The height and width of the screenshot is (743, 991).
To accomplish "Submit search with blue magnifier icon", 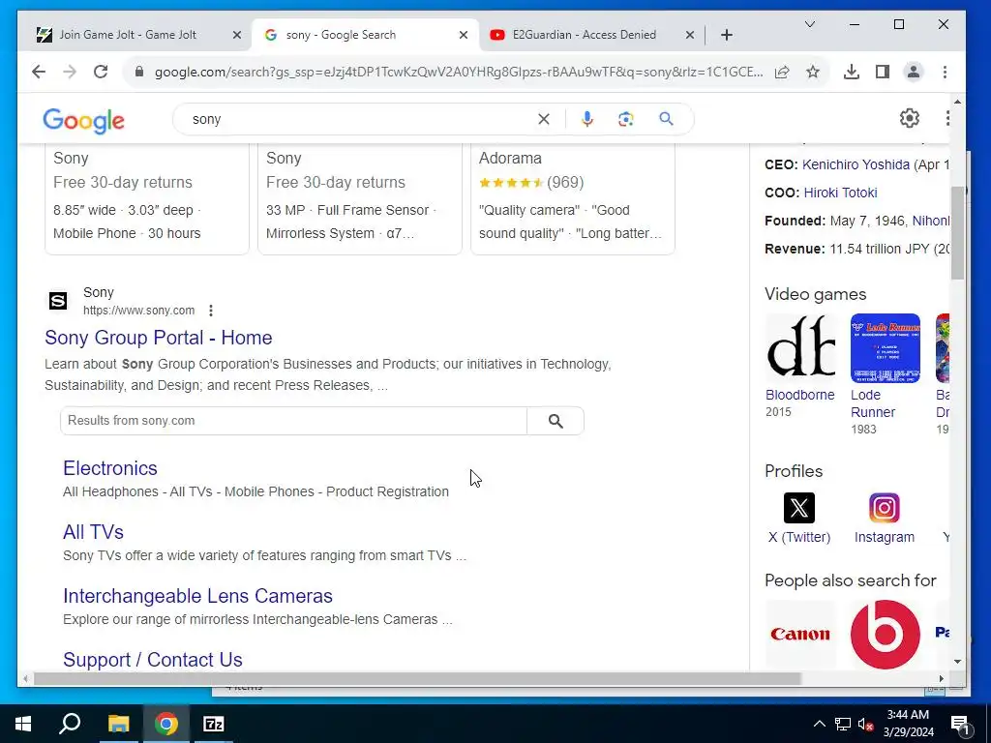I will pos(666,119).
